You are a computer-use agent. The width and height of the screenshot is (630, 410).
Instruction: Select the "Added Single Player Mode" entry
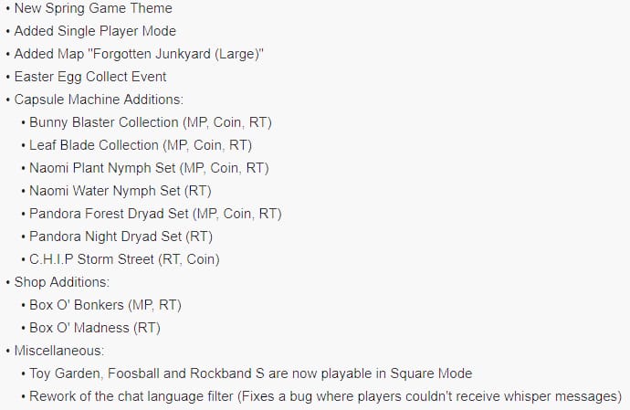[x=95, y=31]
